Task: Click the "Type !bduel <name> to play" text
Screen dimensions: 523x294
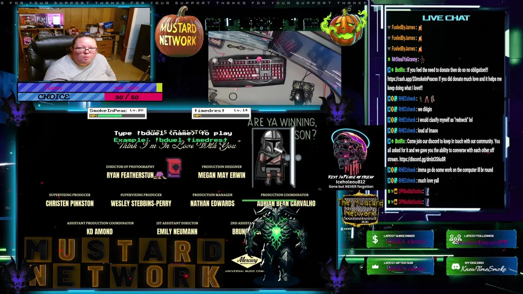Action: [x=173, y=133]
